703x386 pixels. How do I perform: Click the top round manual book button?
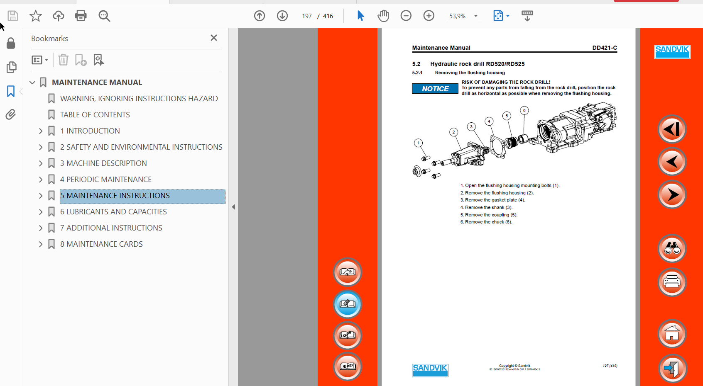348,272
